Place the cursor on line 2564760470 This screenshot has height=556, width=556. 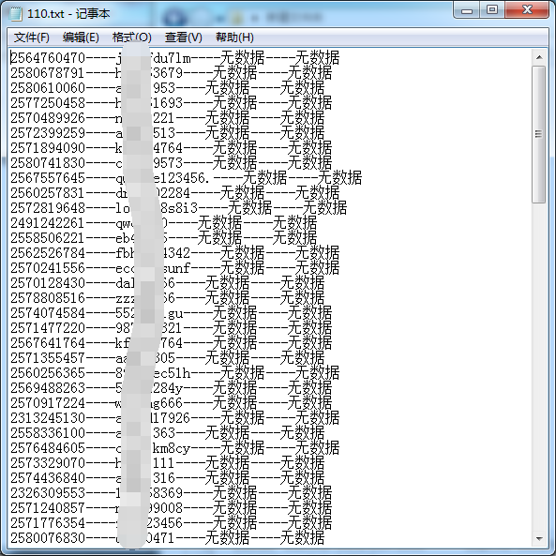coord(174,57)
